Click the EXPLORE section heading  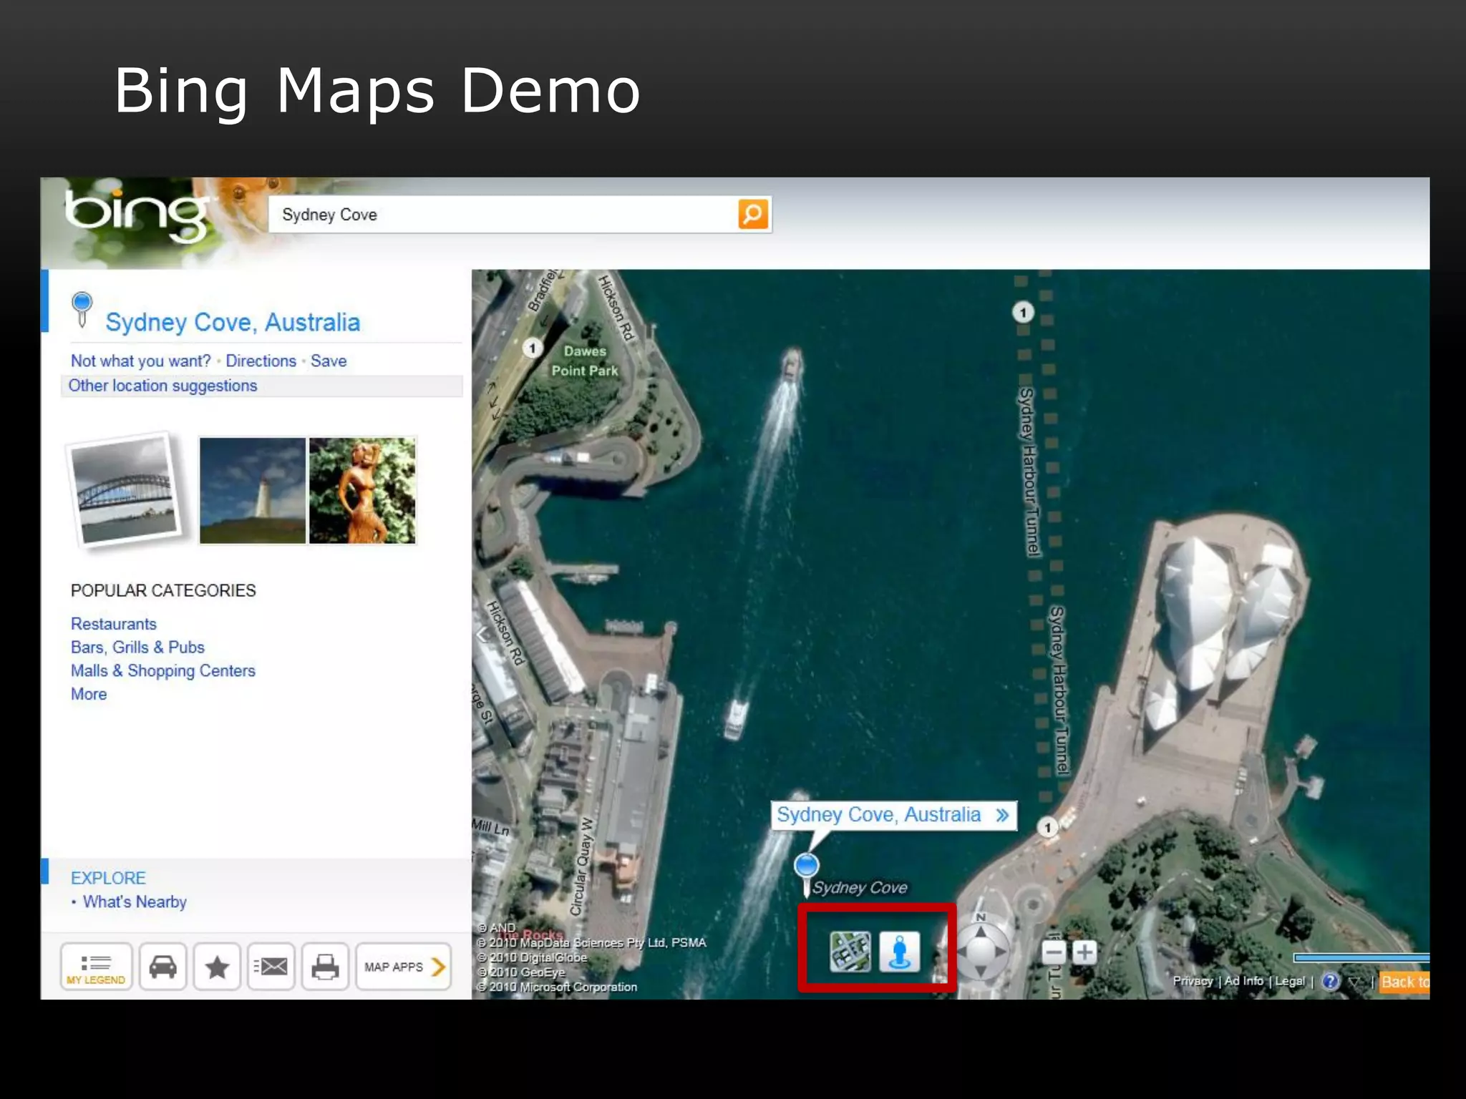point(108,878)
